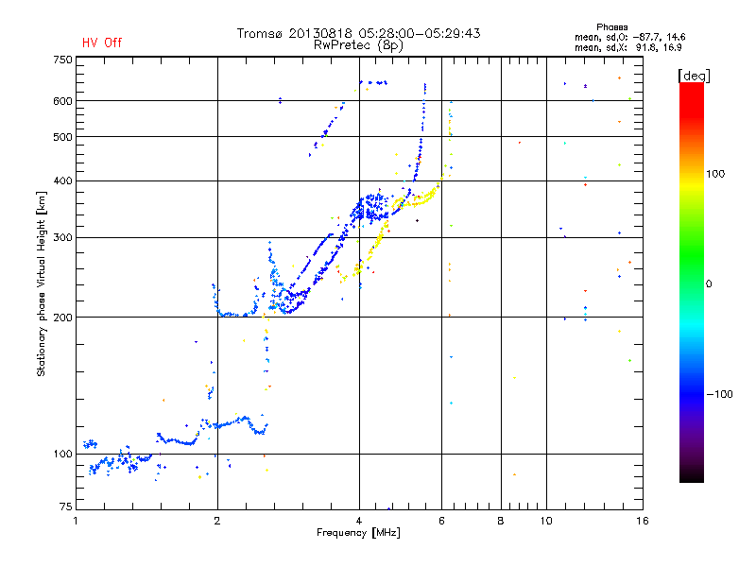Click the red 'HV Off' label

(x=102, y=43)
